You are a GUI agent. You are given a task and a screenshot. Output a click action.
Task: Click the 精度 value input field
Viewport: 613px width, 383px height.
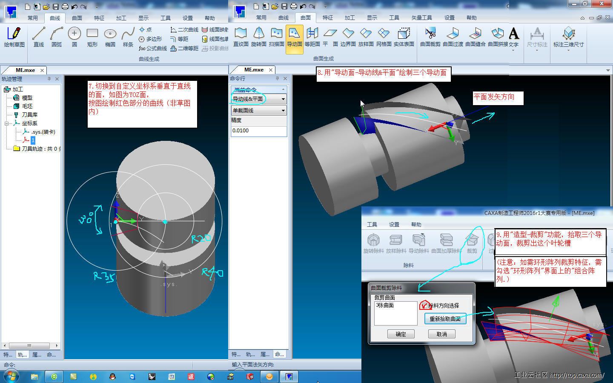point(258,131)
